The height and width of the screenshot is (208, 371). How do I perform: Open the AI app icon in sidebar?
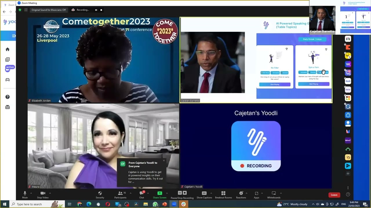[x=348, y=73]
